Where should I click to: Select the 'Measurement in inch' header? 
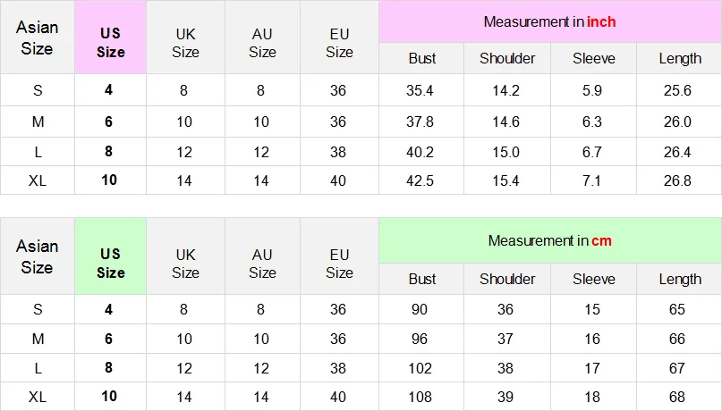tap(550, 21)
